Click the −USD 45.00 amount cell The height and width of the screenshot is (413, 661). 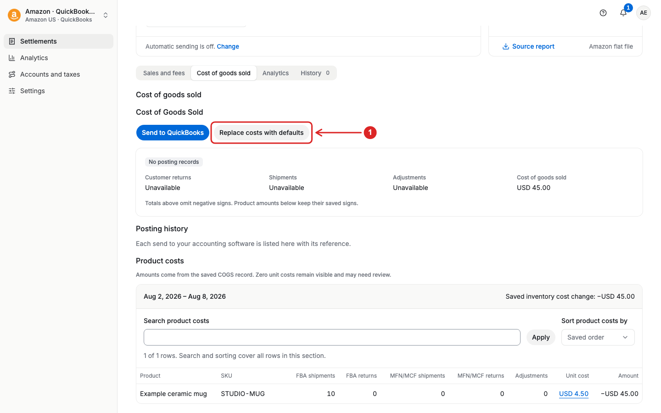[x=620, y=394]
